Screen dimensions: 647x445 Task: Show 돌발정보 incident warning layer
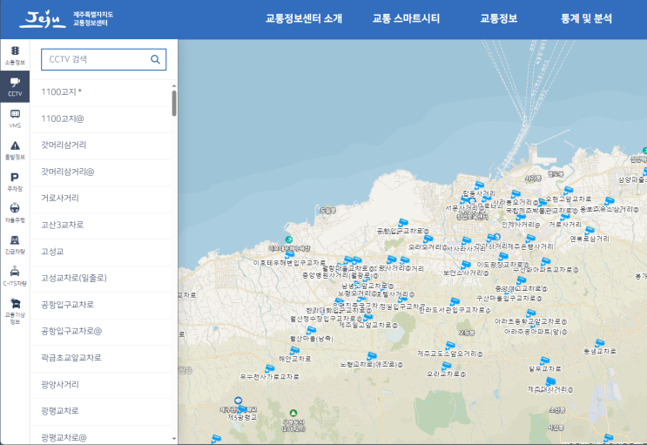(x=15, y=150)
